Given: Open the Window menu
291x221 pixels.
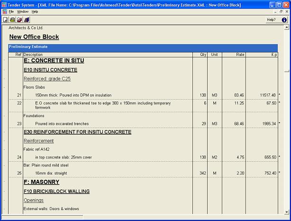Looking at the screenshot, I should pyautogui.click(x=23, y=11).
